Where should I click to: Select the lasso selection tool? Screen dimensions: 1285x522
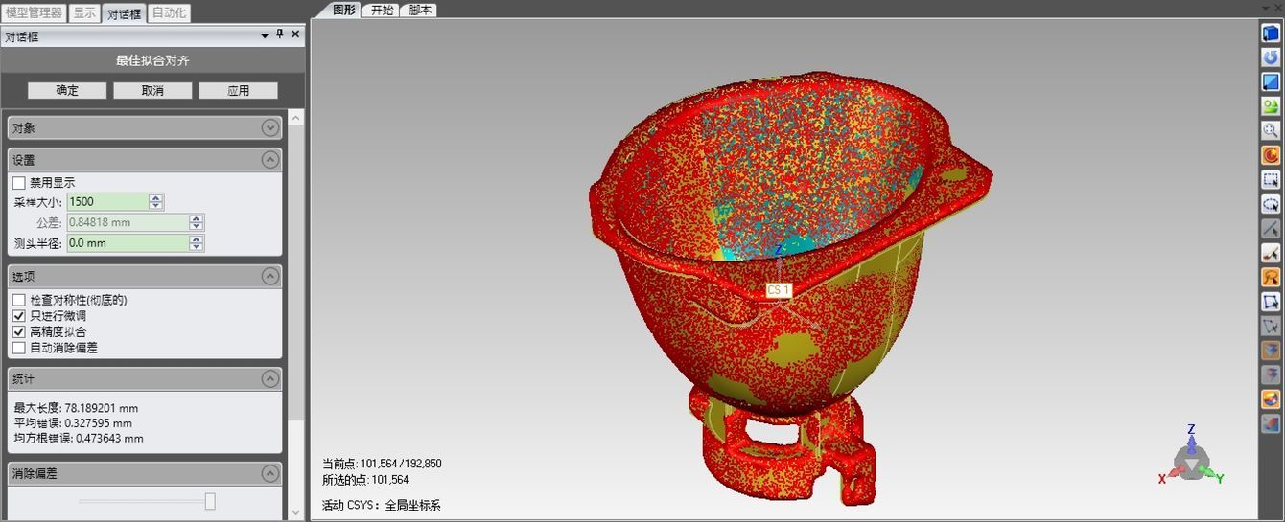[1271, 204]
